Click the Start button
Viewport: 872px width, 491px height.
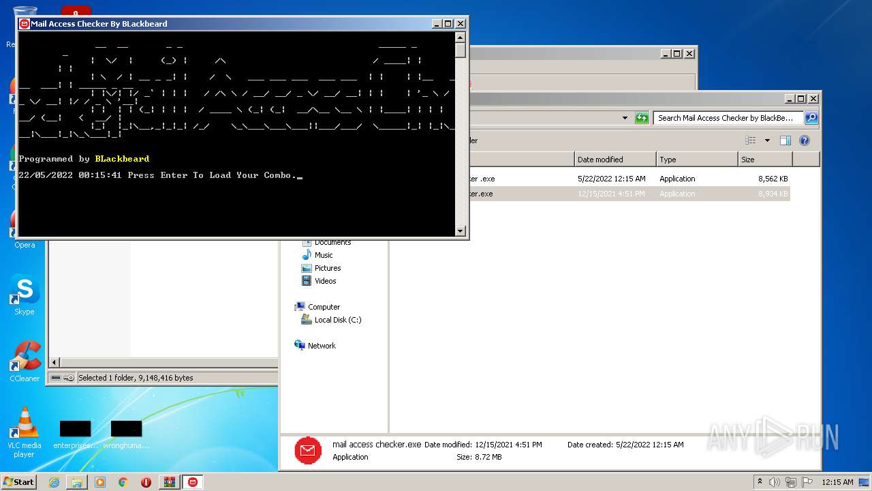pyautogui.click(x=19, y=482)
